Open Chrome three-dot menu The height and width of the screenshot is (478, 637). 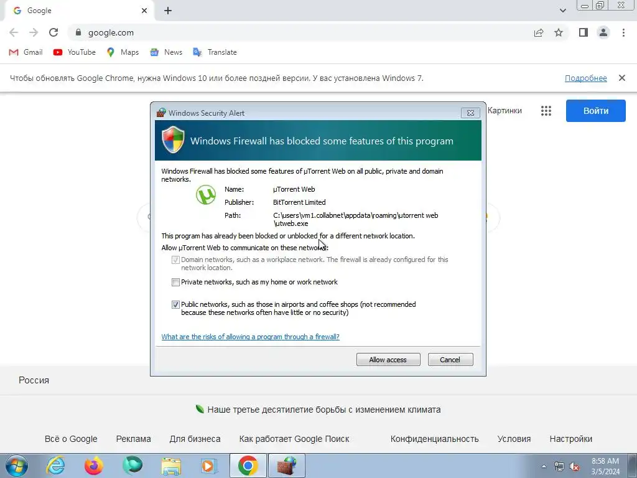click(x=623, y=32)
